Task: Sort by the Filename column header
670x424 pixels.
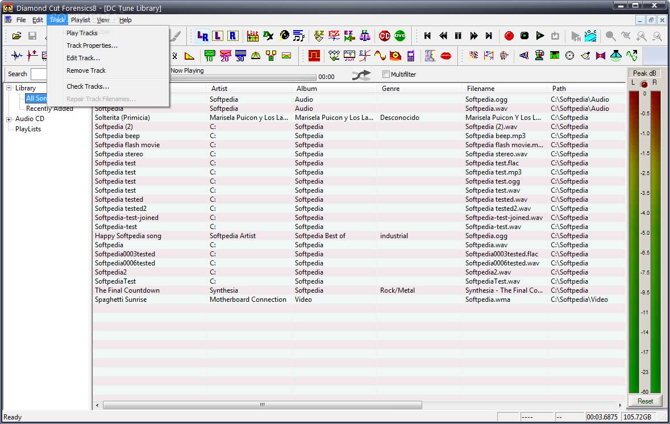Action: coord(505,89)
